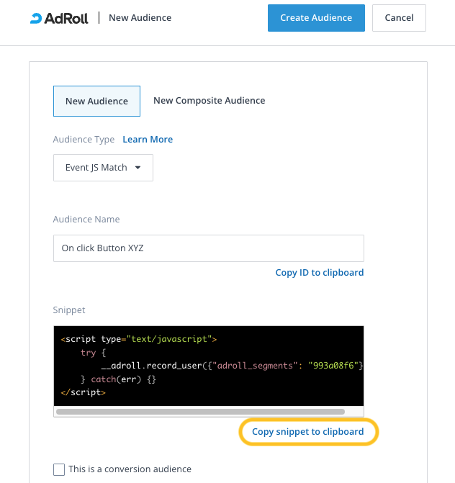Click the New Audience title in header
This screenshot has height=483, width=455.
[140, 18]
